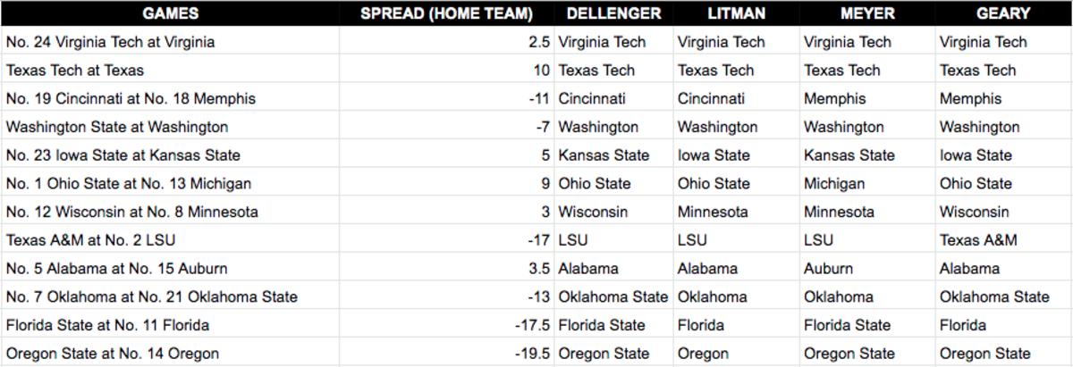Select the DELLENGER column header

click(x=613, y=13)
